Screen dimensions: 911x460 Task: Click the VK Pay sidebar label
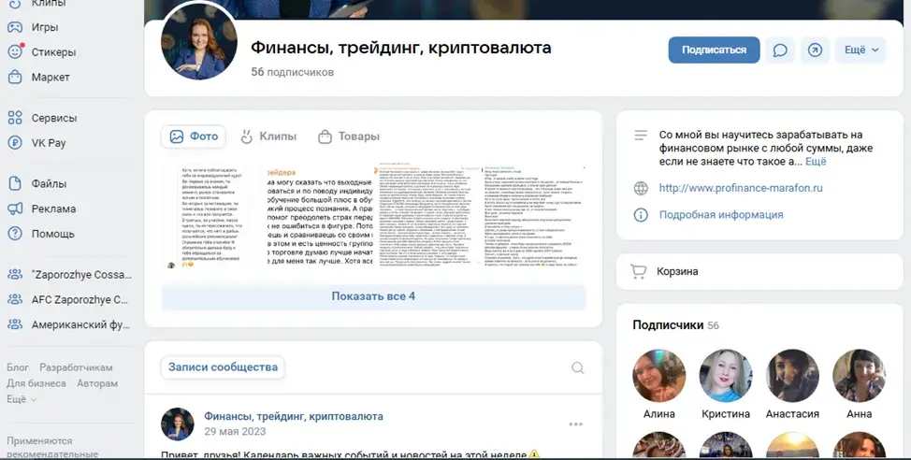coord(49,143)
